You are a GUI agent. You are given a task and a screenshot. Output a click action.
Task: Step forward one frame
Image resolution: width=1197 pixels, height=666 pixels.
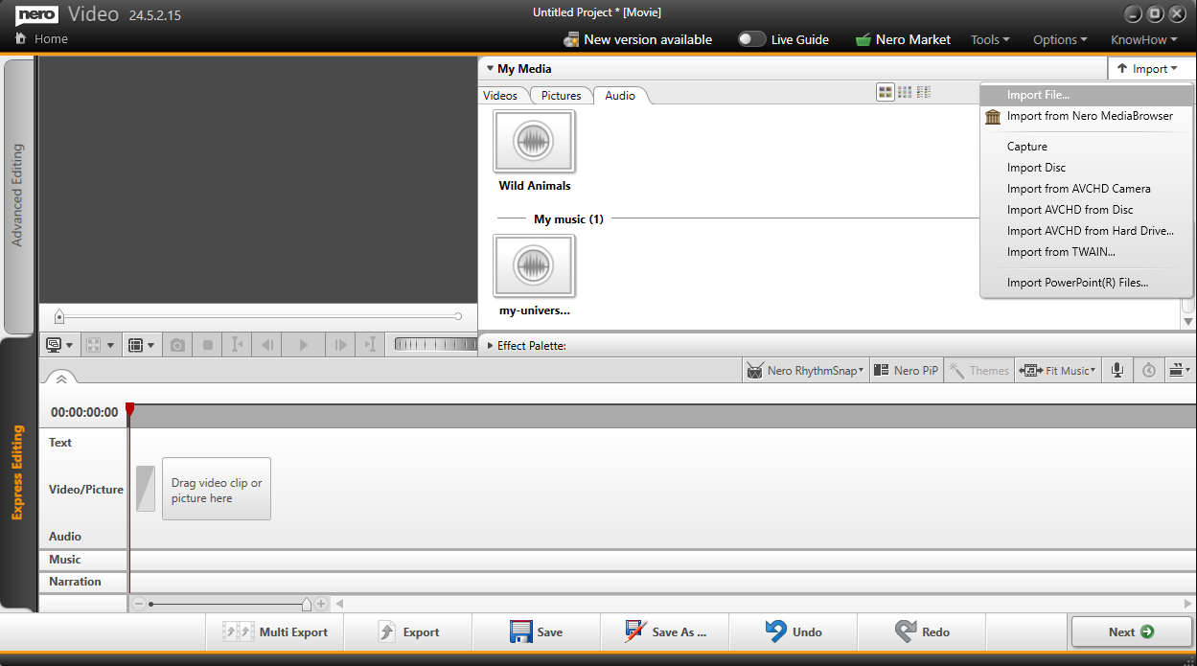pos(339,345)
